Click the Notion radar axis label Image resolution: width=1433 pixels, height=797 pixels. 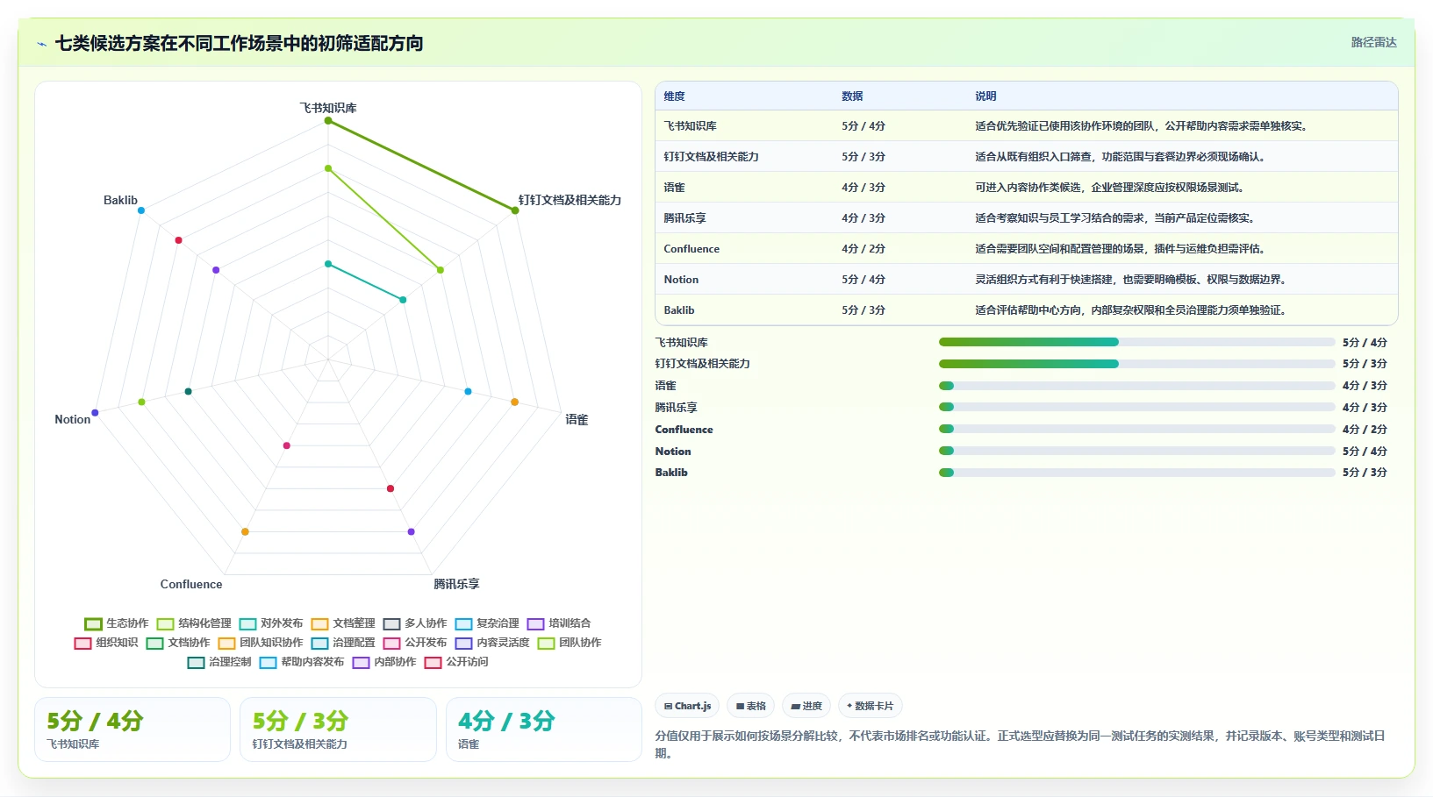tap(73, 420)
